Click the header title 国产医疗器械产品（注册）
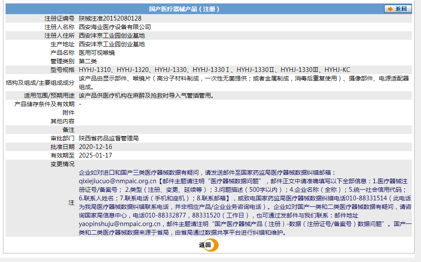The width and height of the screenshot is (421, 262). [x=184, y=9]
